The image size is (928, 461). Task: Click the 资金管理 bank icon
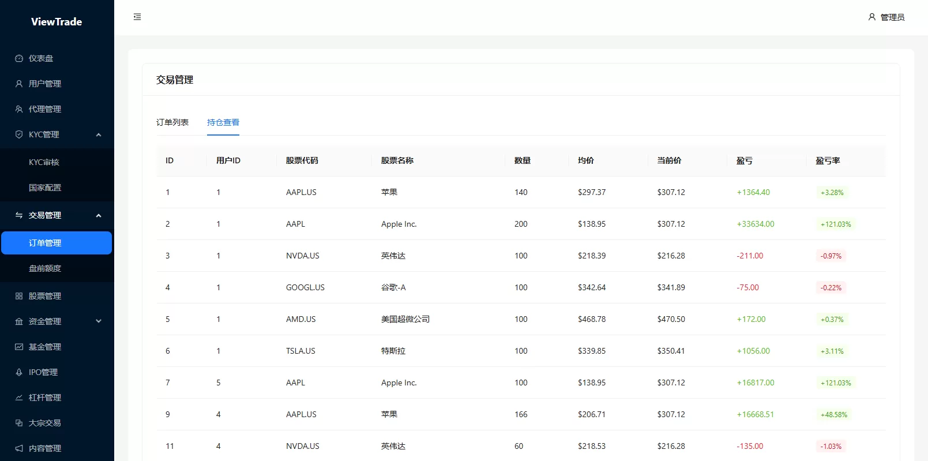tap(19, 321)
